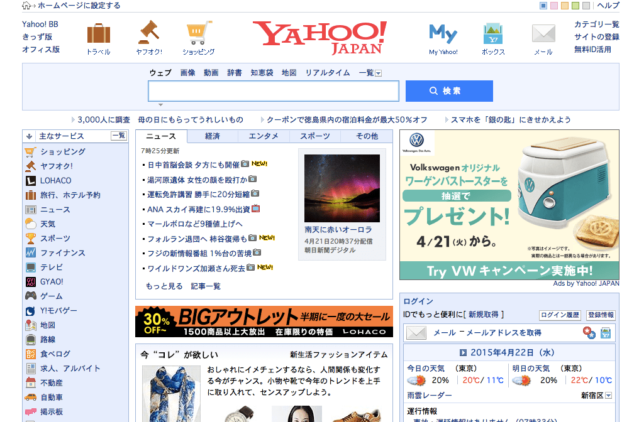The image size is (639, 422).
Task: Open the dropdown arrow below the search box
Action: (160, 105)
